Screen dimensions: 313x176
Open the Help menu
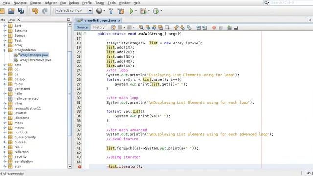137,3
